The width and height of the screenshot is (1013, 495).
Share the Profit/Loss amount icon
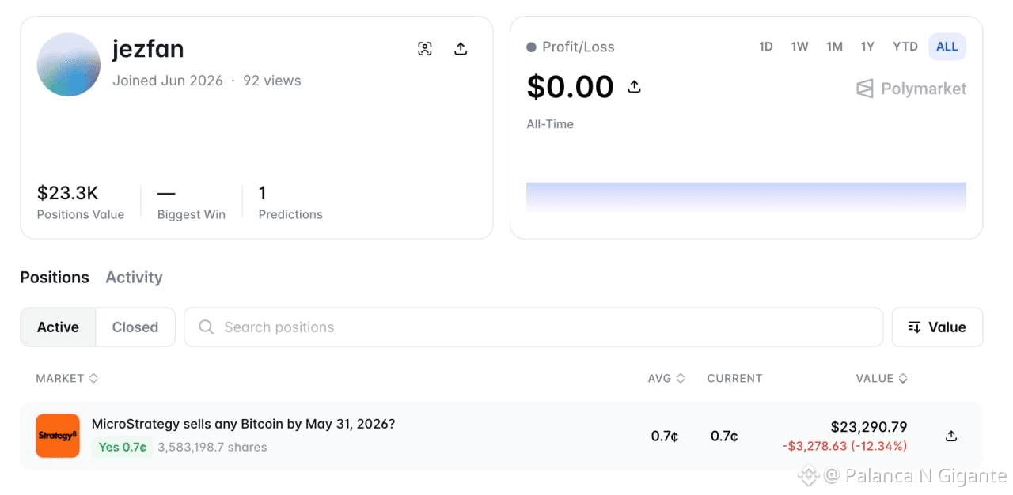click(634, 87)
